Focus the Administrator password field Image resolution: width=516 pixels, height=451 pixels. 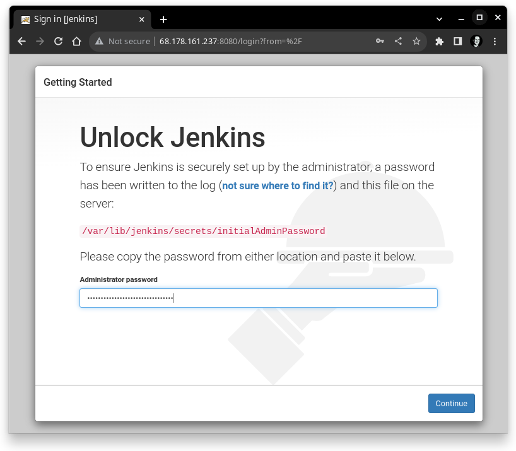[x=258, y=298]
